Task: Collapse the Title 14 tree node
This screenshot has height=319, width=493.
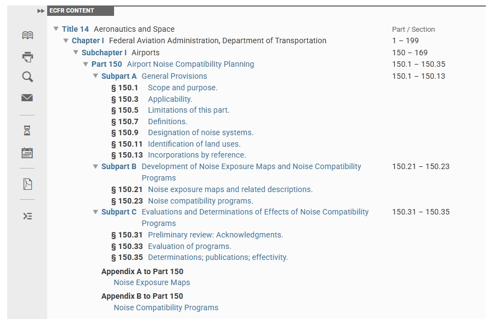Action: click(56, 29)
